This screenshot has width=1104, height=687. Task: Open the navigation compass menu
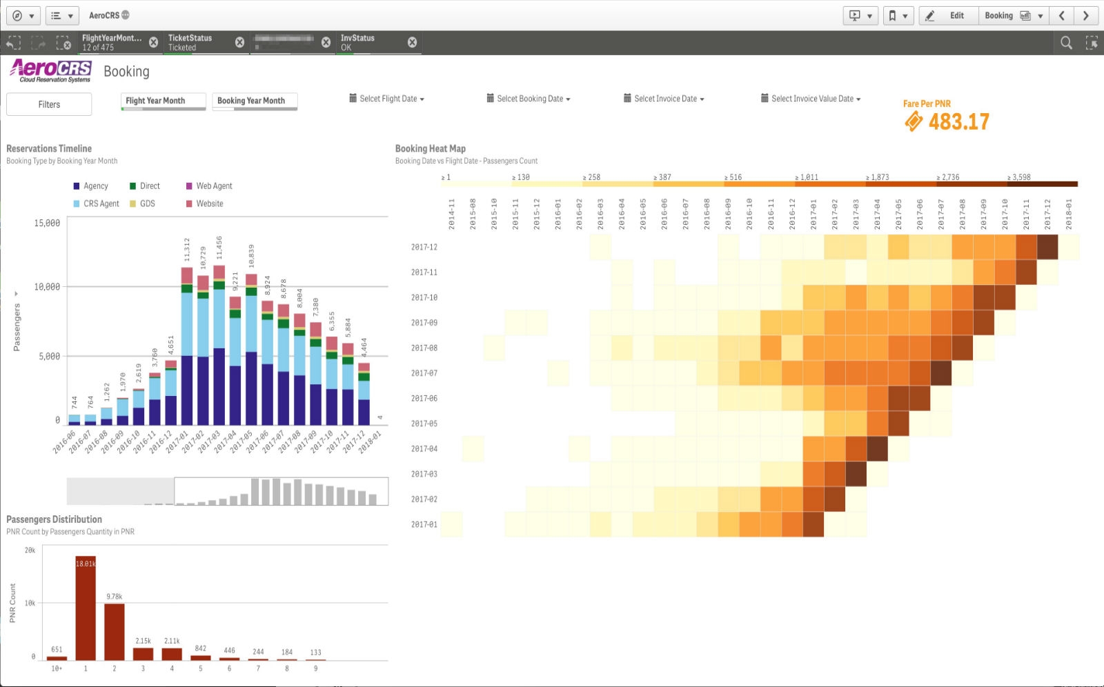pyautogui.click(x=23, y=15)
